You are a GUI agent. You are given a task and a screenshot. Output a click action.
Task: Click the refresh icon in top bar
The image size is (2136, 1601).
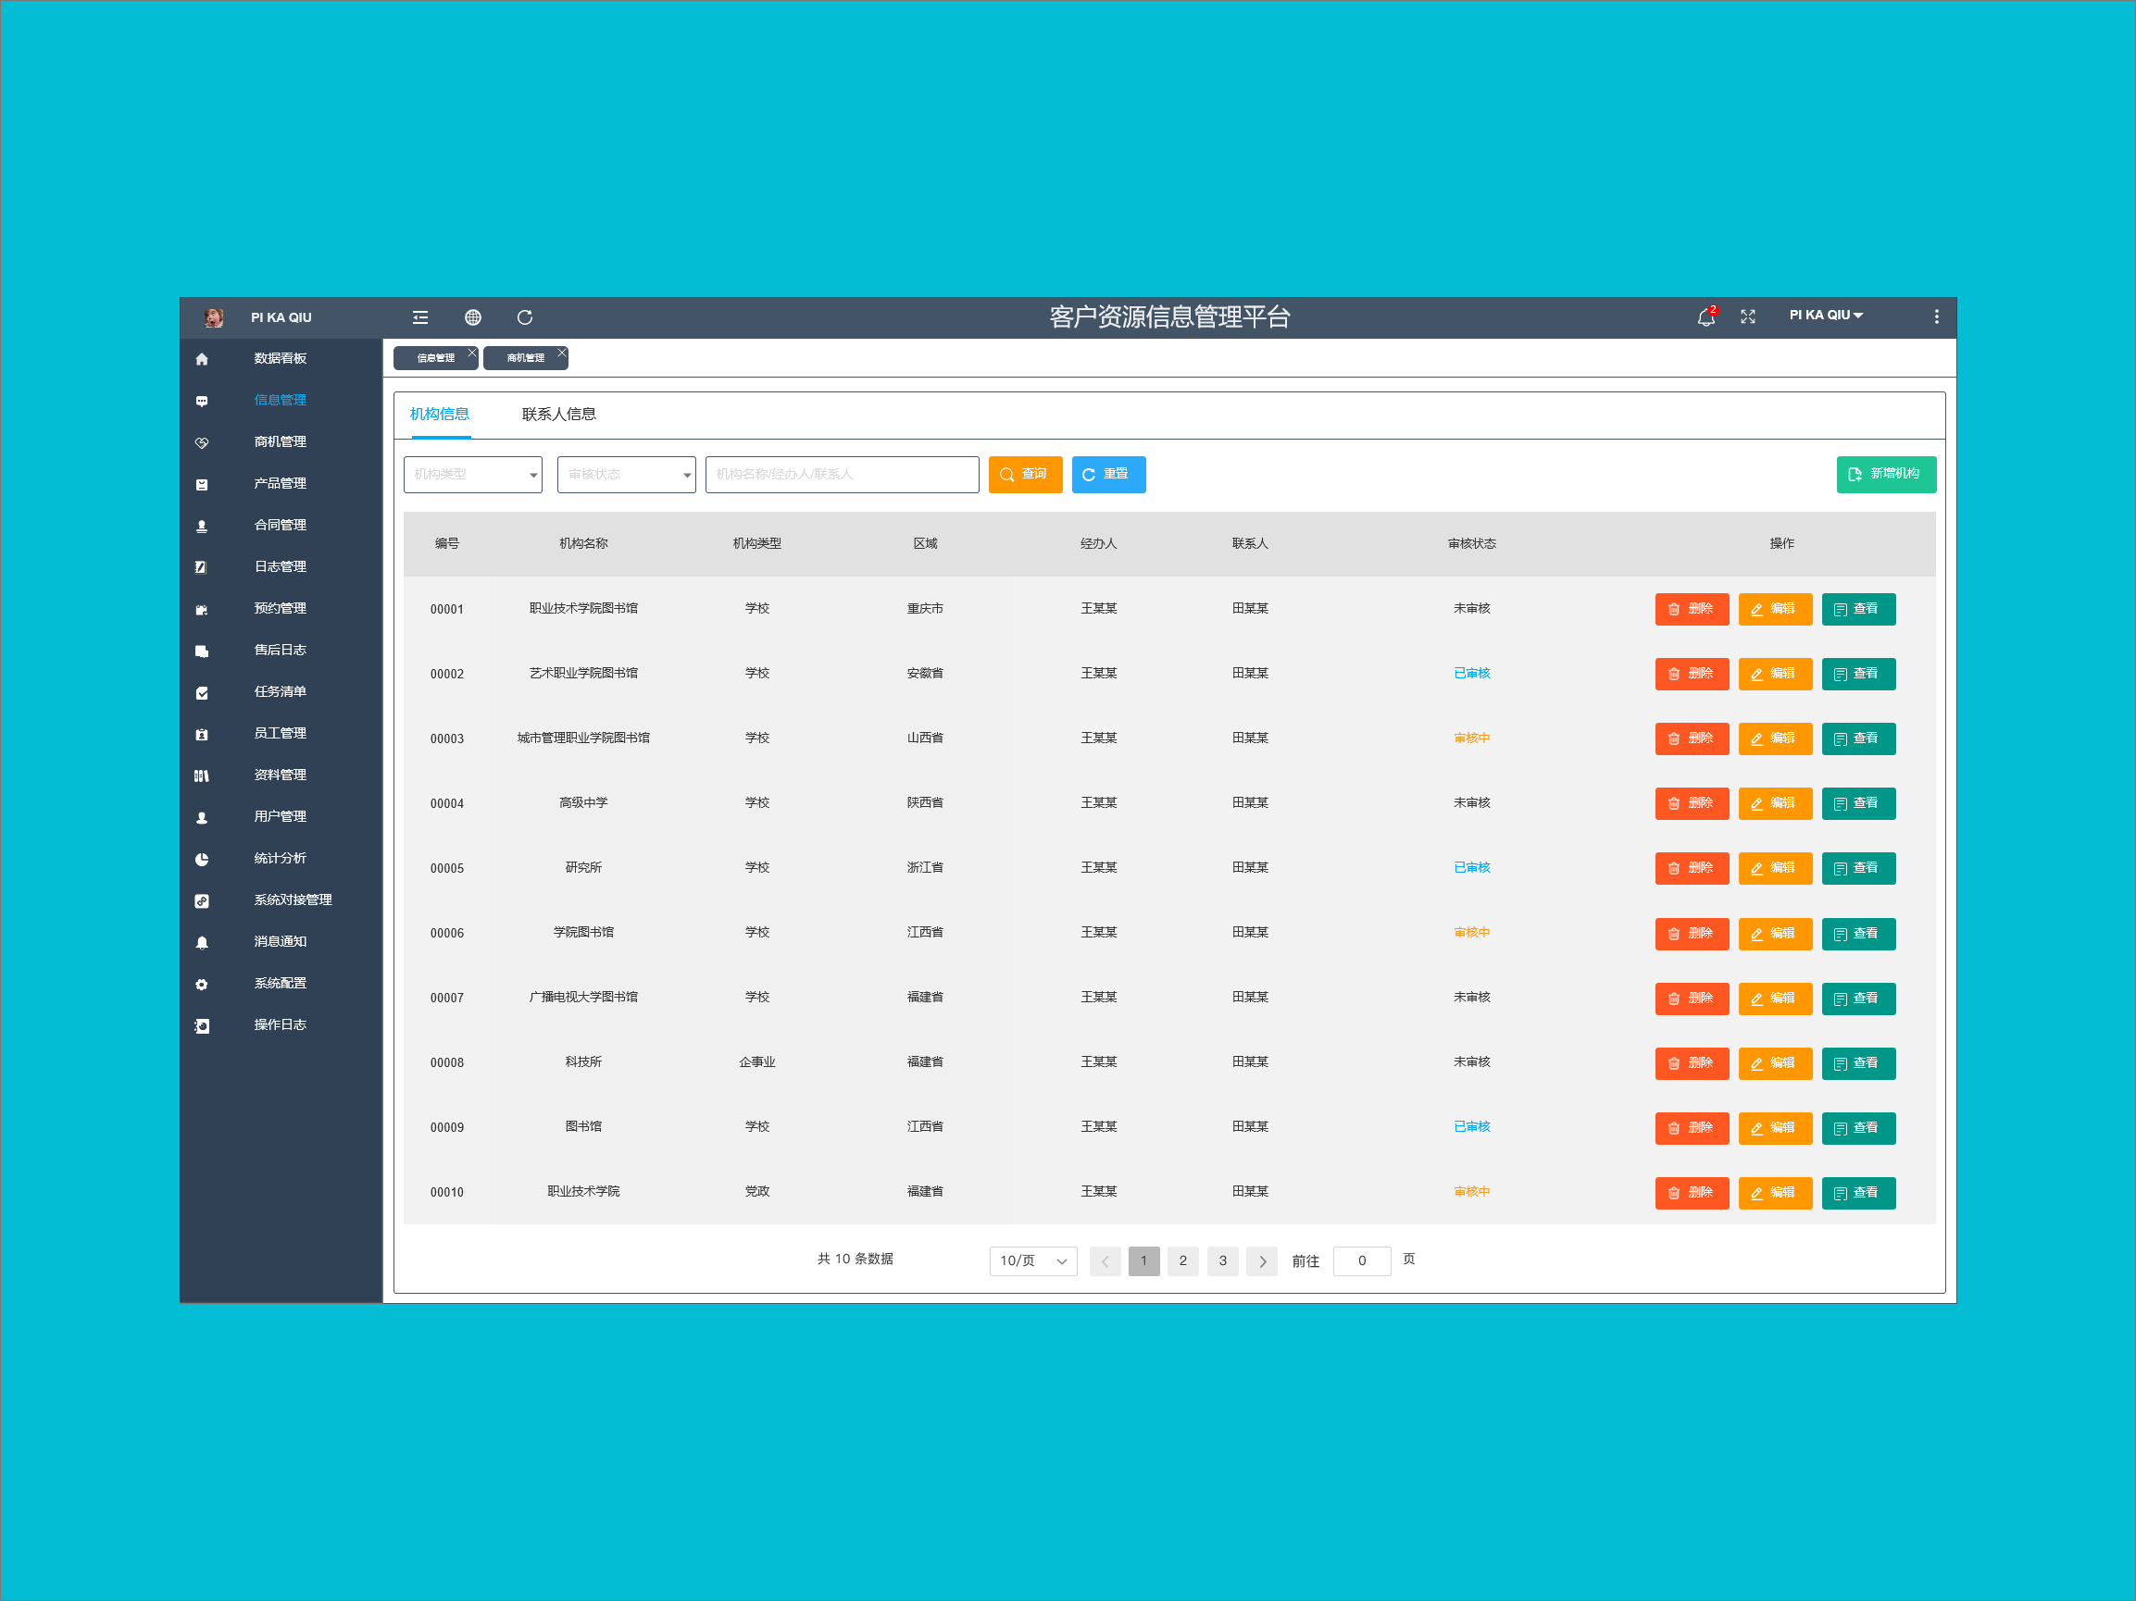525,317
